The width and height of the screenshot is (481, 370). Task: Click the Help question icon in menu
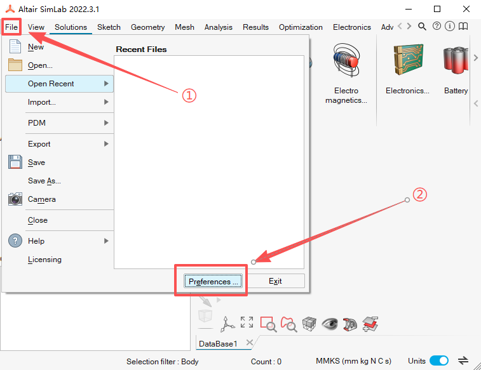pyautogui.click(x=15, y=241)
